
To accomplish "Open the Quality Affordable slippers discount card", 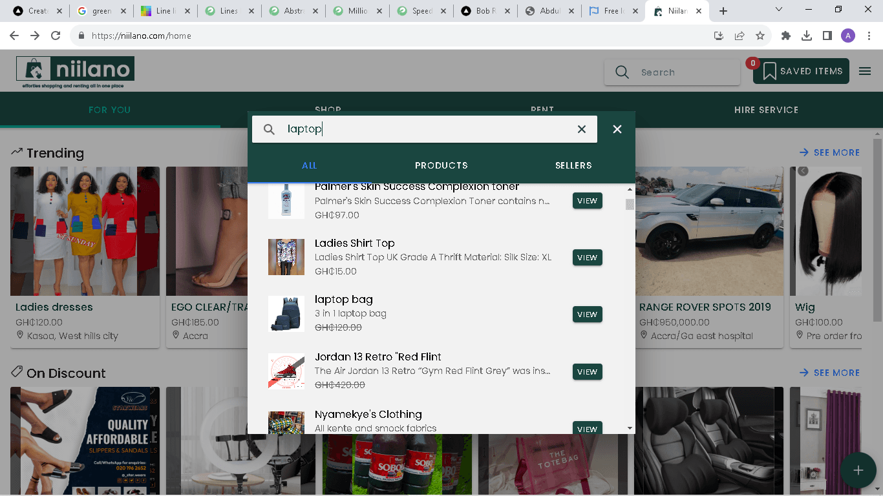I will [x=85, y=441].
